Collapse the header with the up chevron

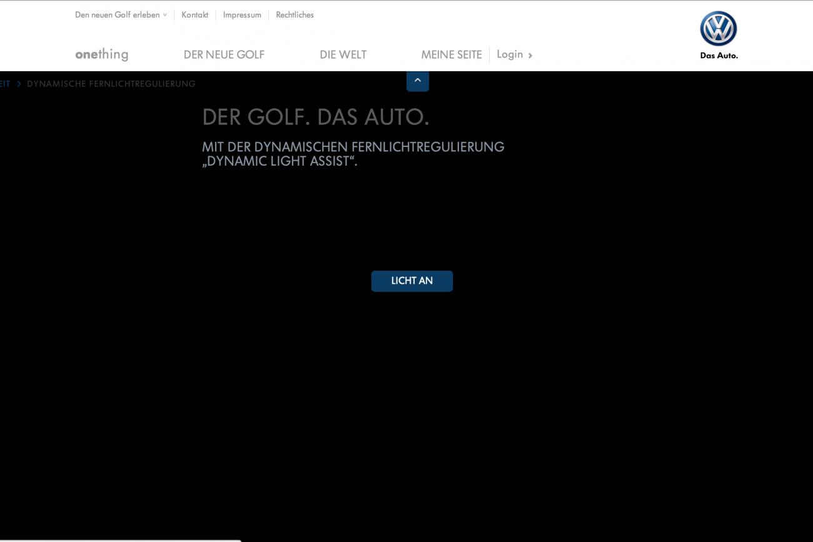pyautogui.click(x=418, y=81)
